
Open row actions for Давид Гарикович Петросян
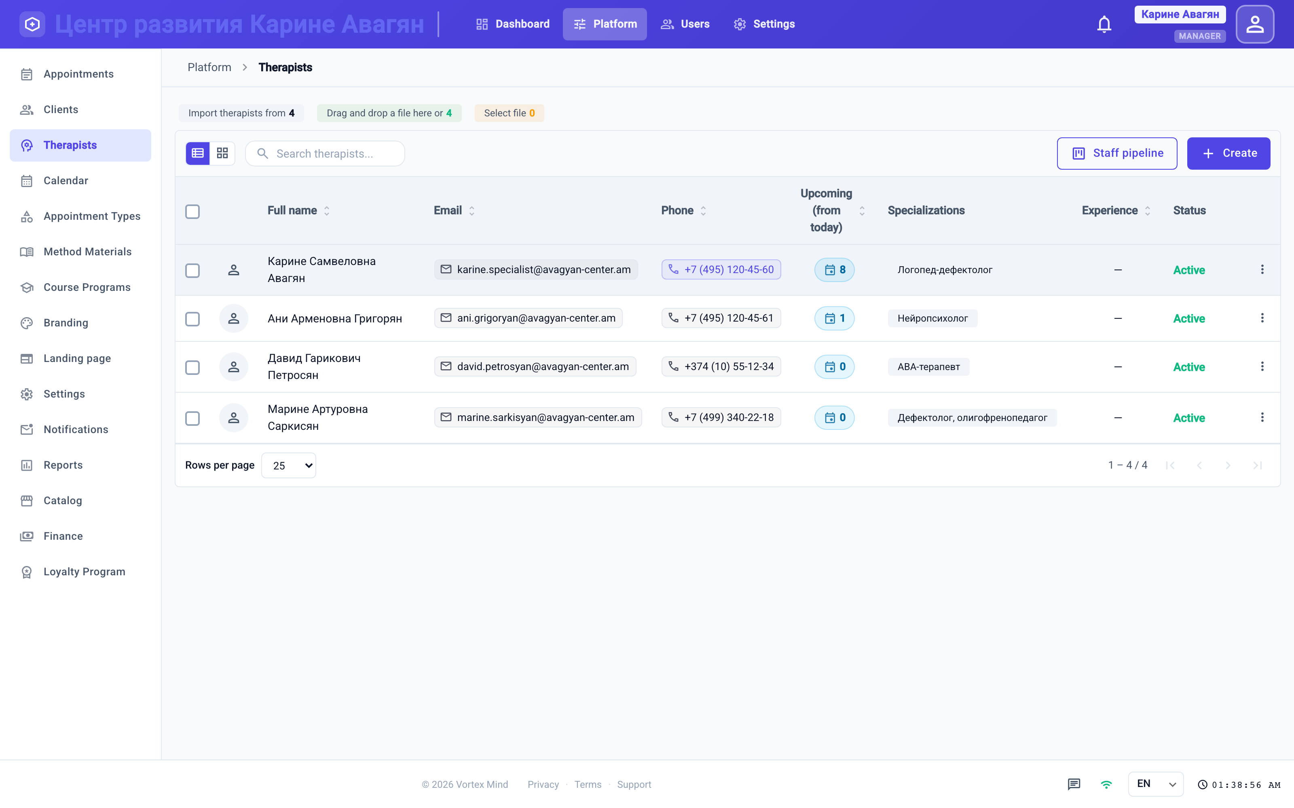point(1262,366)
